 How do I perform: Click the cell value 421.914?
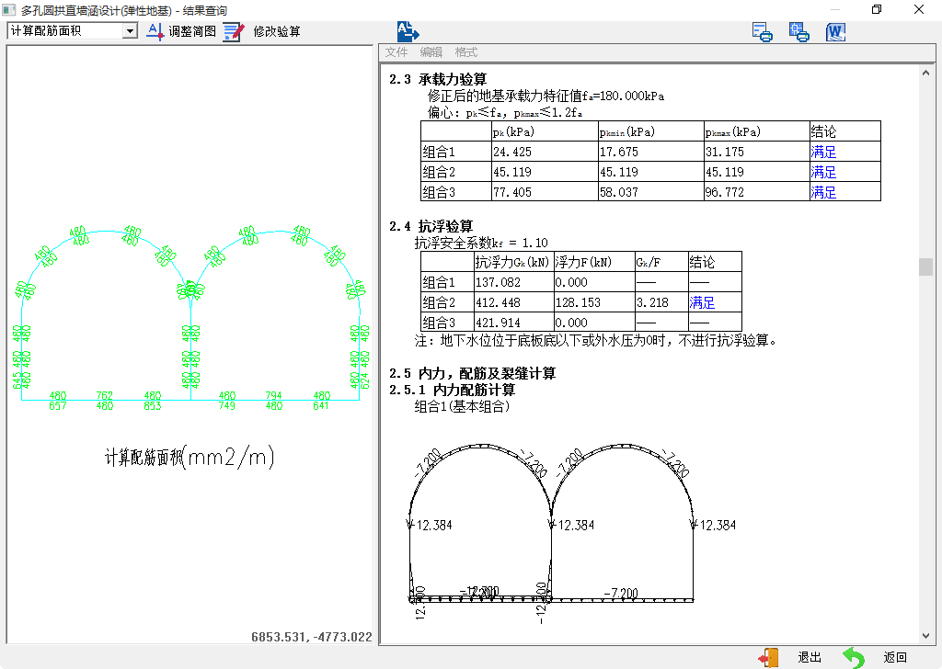[x=498, y=323]
